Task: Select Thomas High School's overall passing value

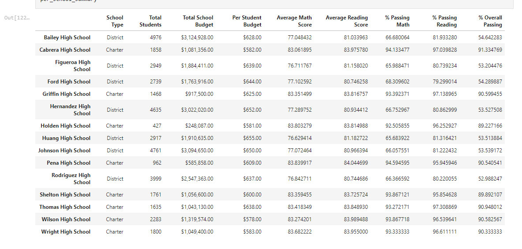Action: click(x=490, y=207)
